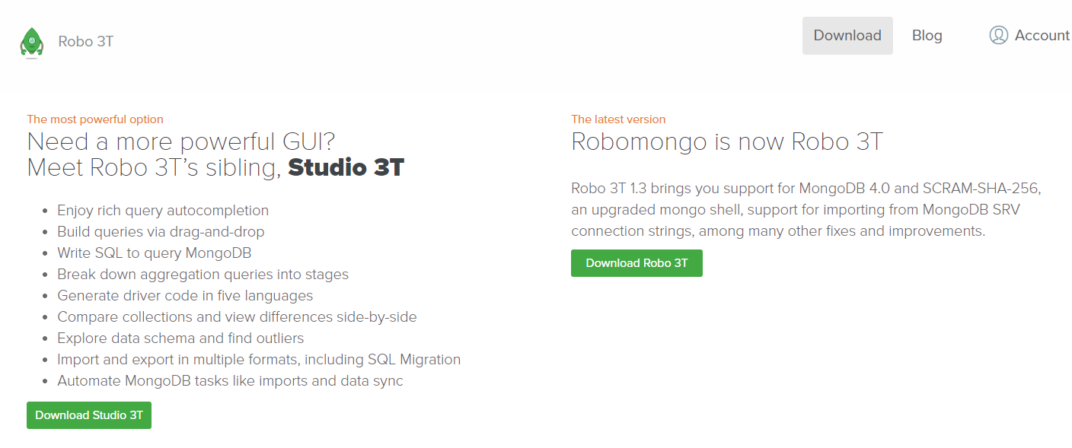Open the Download menu item
This screenshot has height=448, width=1072.
point(847,36)
